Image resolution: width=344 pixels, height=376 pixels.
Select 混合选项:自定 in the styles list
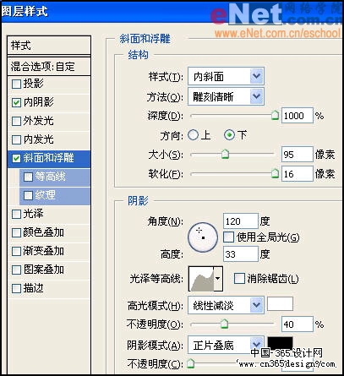click(x=49, y=67)
